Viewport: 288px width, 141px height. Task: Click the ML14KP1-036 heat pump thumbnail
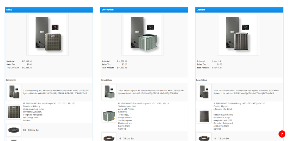tap(14, 112)
